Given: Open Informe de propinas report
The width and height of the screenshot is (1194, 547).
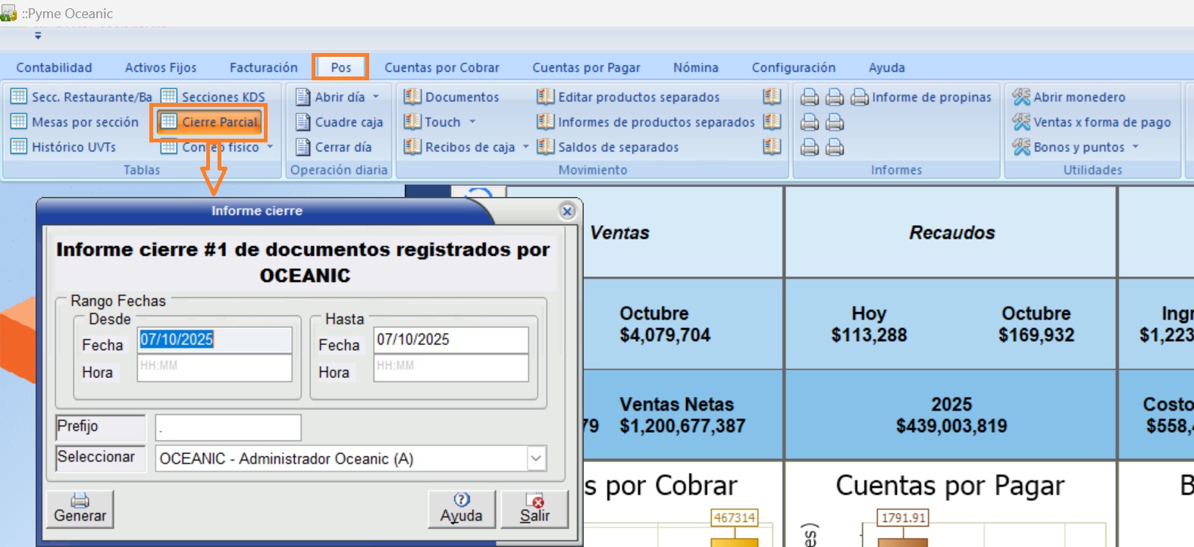Looking at the screenshot, I should pyautogui.click(x=922, y=97).
